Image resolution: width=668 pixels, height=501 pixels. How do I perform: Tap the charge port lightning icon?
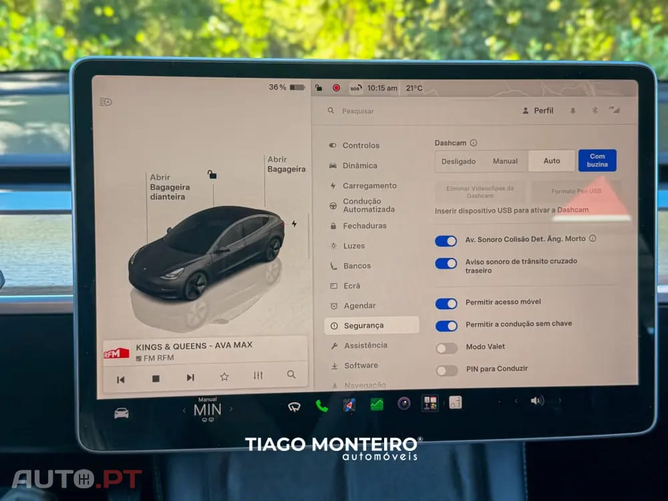click(x=294, y=224)
